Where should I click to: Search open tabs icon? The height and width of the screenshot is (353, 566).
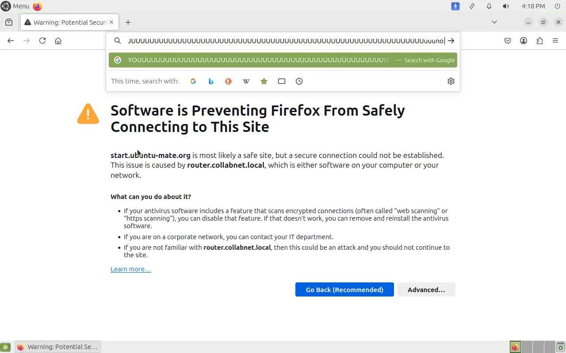282,81
